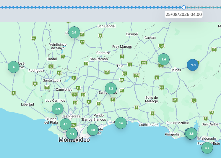Click the Cardal label
The width and height of the screenshot is (221, 158).
52,59
